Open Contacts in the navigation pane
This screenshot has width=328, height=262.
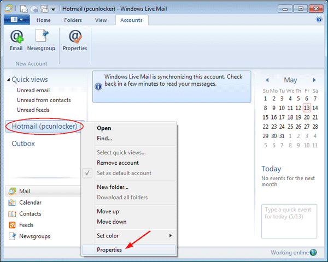[30, 214]
